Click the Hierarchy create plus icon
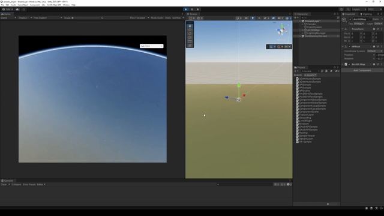The height and width of the screenshot is (216, 384). pyautogui.click(x=295, y=17)
